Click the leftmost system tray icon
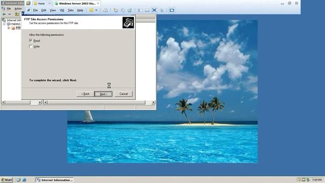 pos(299,179)
